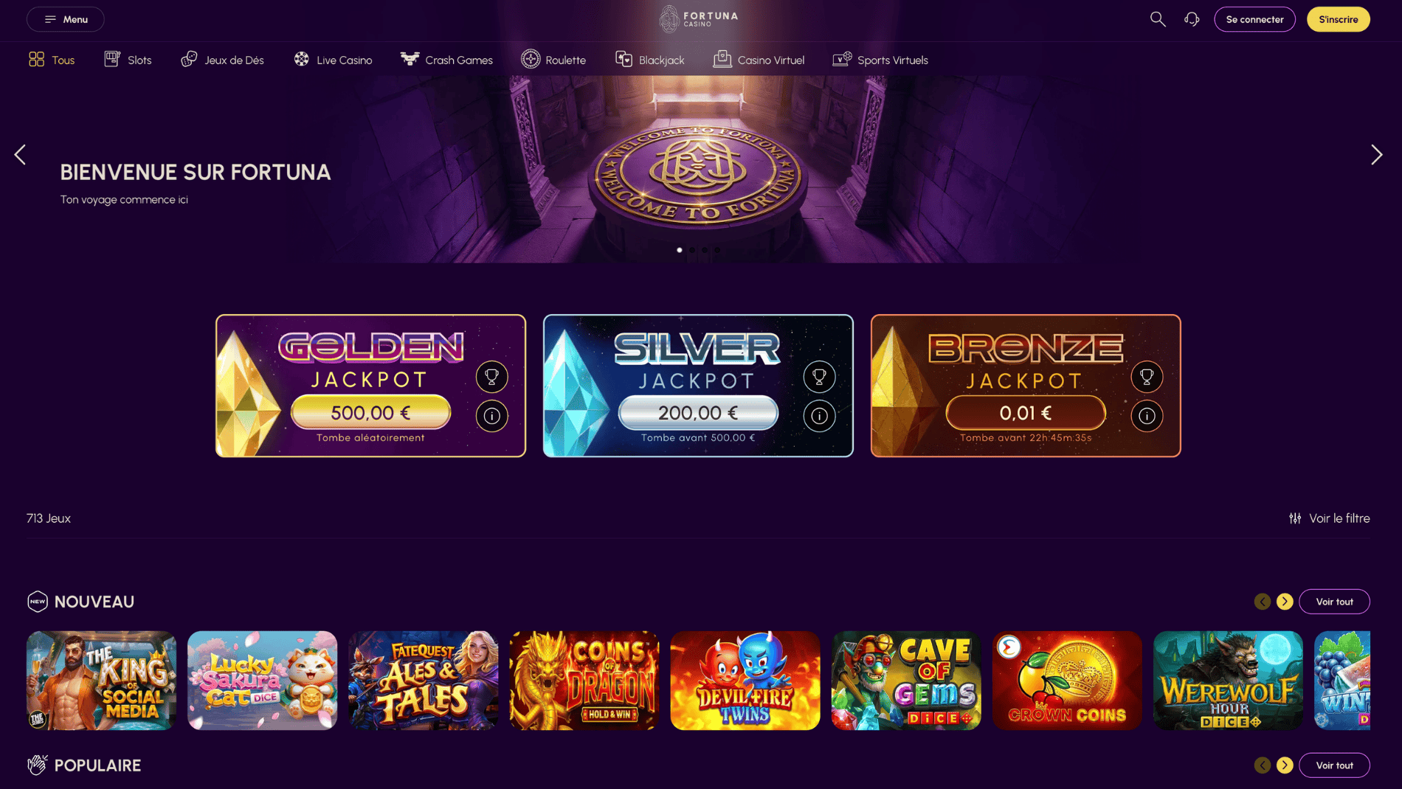
Task: Open the search magnifier icon
Action: [1158, 19]
